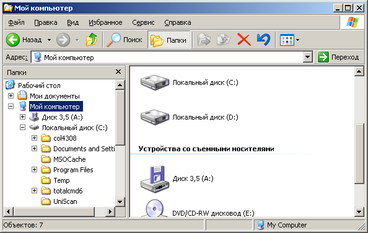
Task: Click the Move To folder toolbar icon
Action: [x=204, y=40]
